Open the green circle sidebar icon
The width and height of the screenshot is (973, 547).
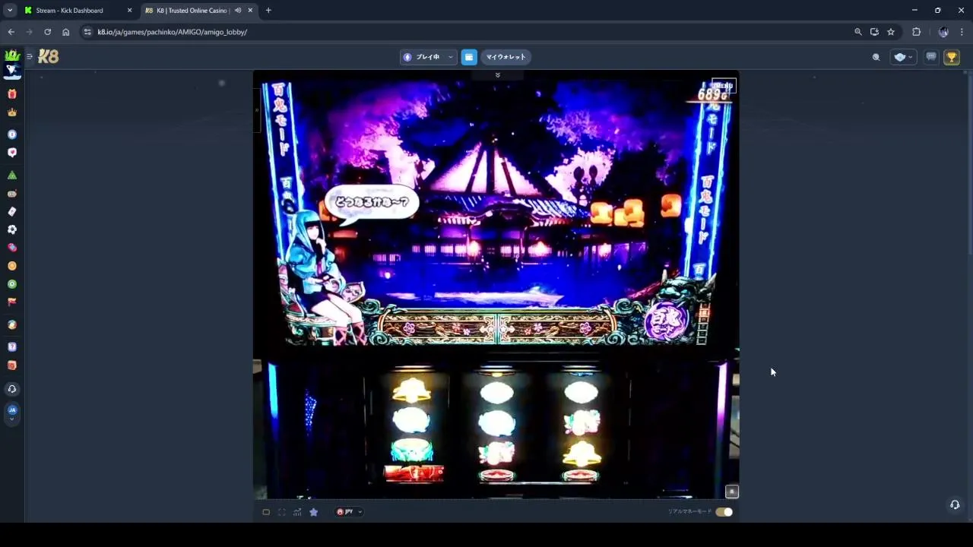11,284
